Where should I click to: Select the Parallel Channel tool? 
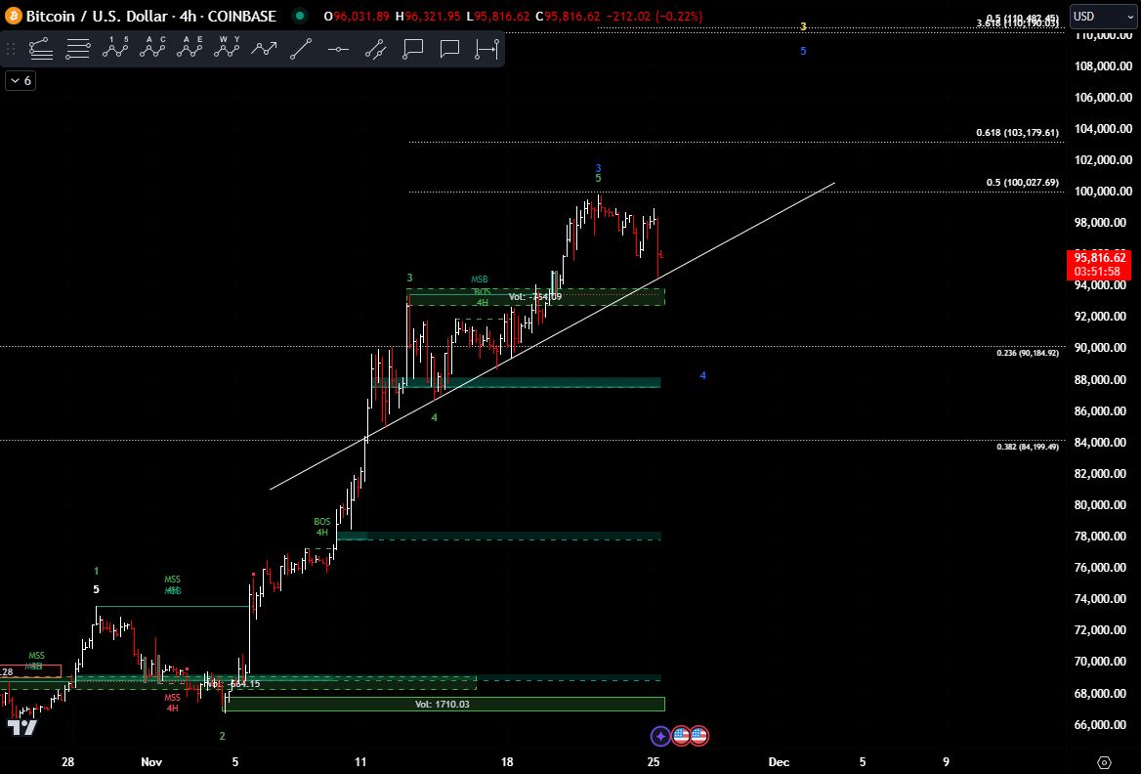coord(375,49)
